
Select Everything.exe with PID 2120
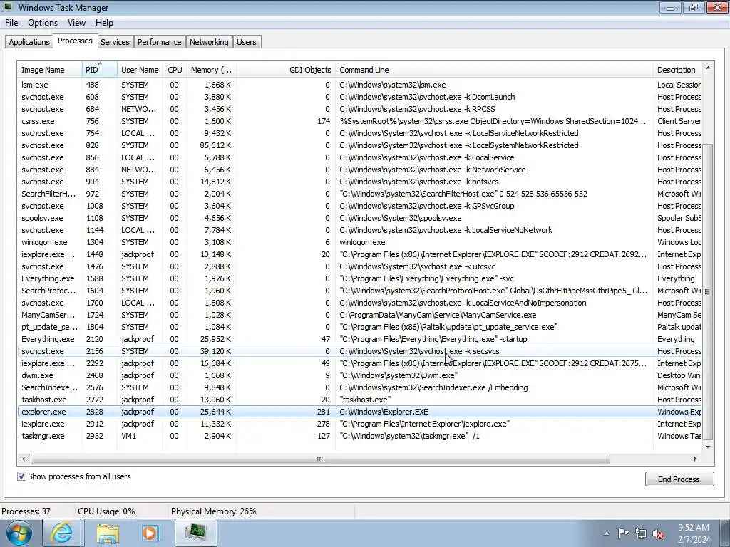click(x=359, y=338)
